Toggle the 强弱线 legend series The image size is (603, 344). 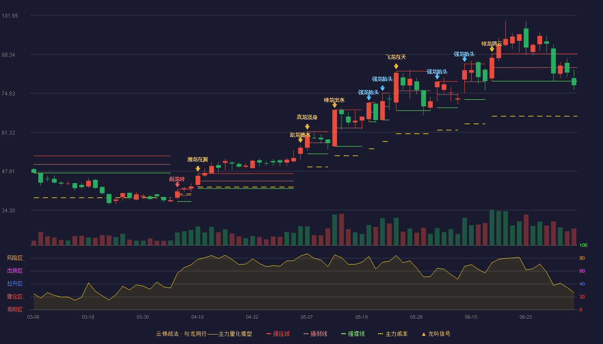(x=315, y=334)
